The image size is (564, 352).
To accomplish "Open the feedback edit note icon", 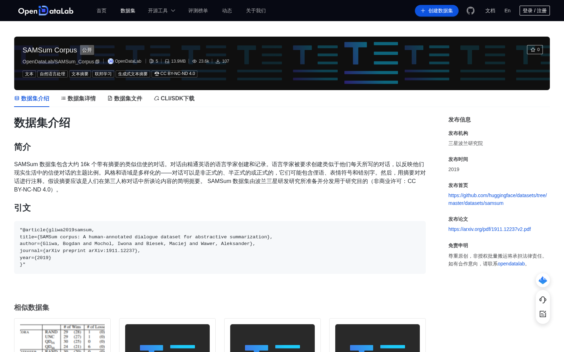I will [543, 314].
